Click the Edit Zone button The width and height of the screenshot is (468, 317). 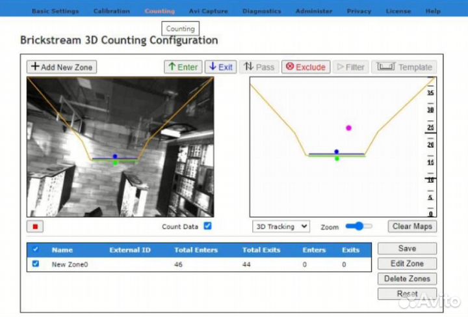[x=407, y=264]
